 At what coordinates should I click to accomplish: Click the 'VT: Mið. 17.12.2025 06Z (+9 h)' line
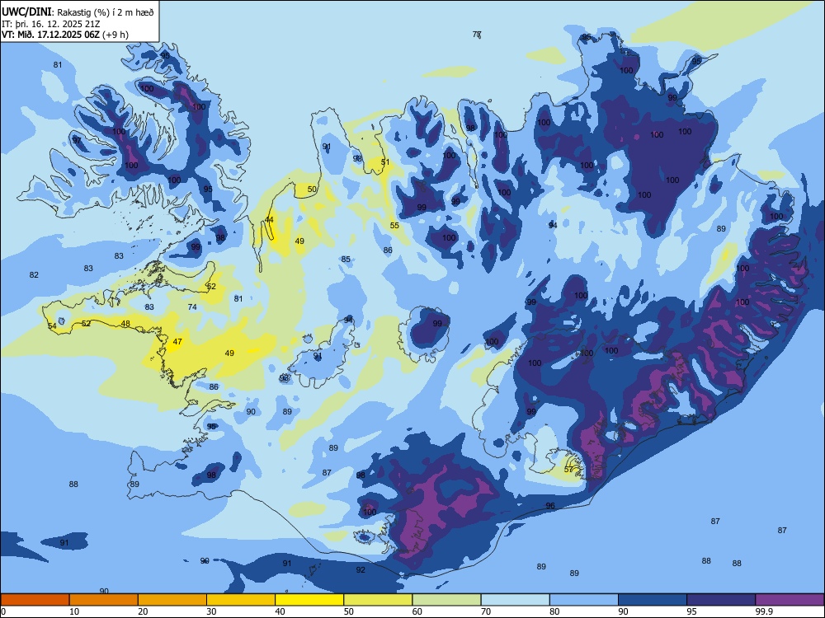click(x=64, y=35)
